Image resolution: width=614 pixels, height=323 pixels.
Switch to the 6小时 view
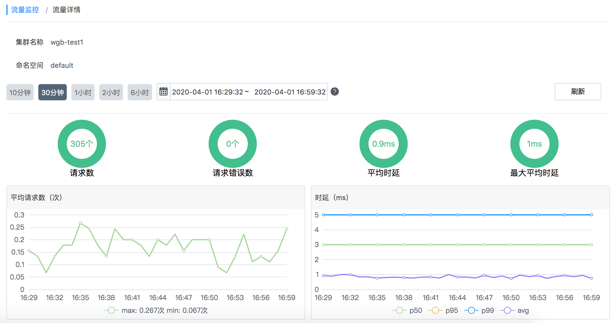click(x=140, y=92)
